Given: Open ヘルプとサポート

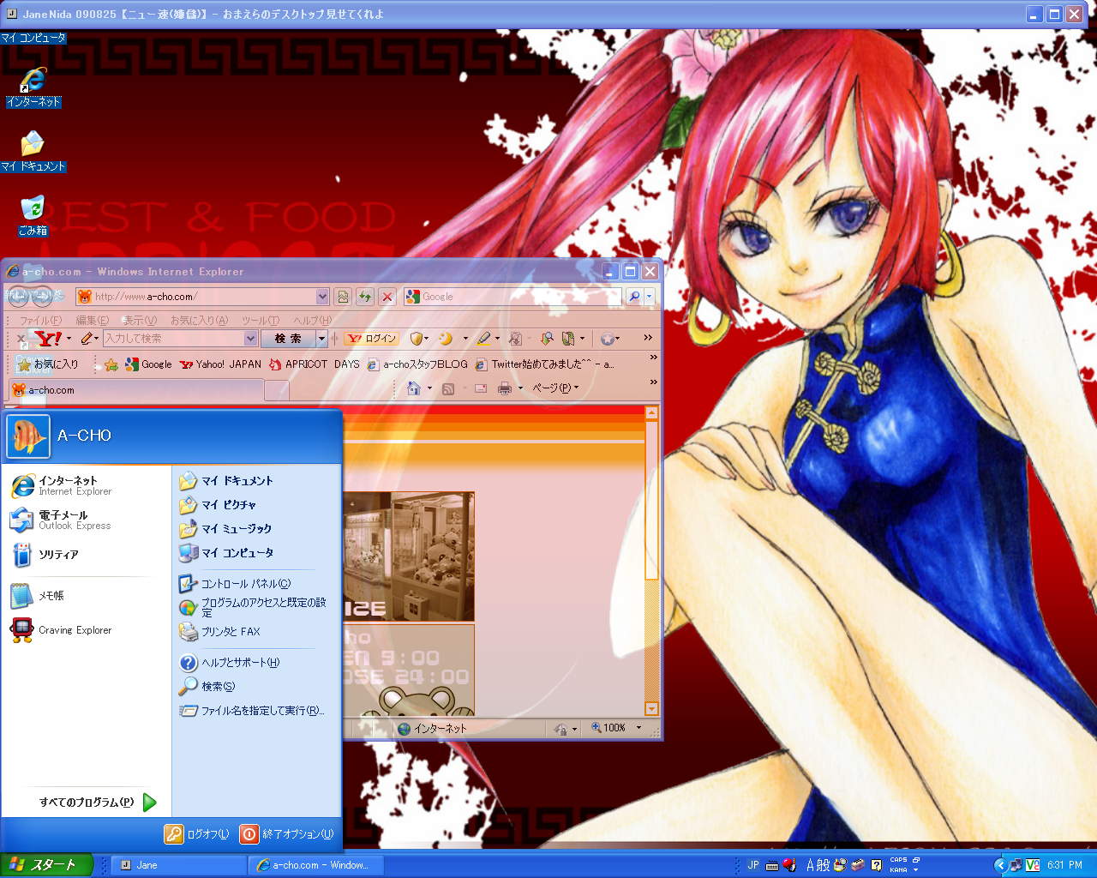Looking at the screenshot, I should [229, 663].
